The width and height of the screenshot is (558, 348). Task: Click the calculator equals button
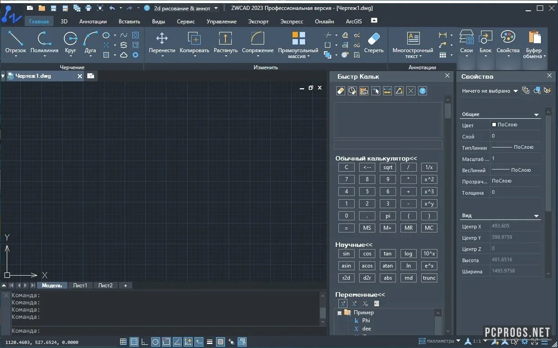tap(346, 228)
